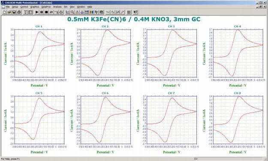Open peak definition icon with blue peaks
The height and width of the screenshot is (161, 268).
click(x=82, y=12)
